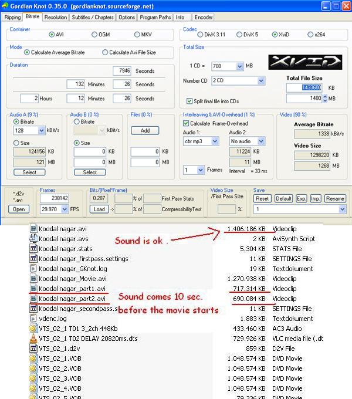This screenshot has height=399, width=352.
Task: Increase Total File Size MB stepper
Action: (325, 96)
